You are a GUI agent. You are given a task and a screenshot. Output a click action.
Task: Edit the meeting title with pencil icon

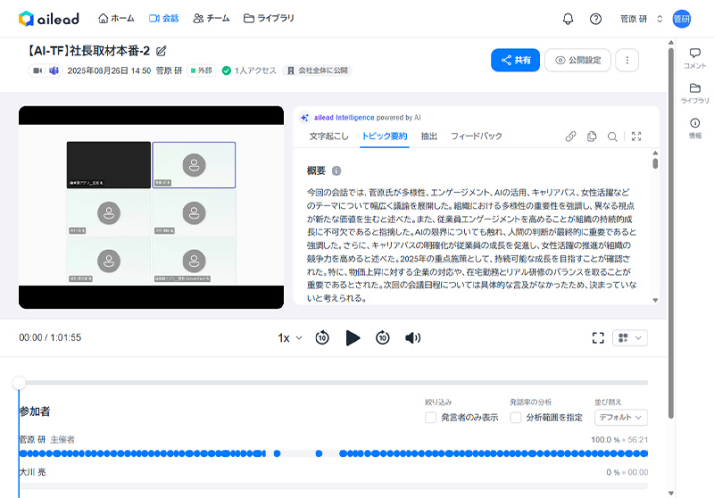pyautogui.click(x=162, y=51)
